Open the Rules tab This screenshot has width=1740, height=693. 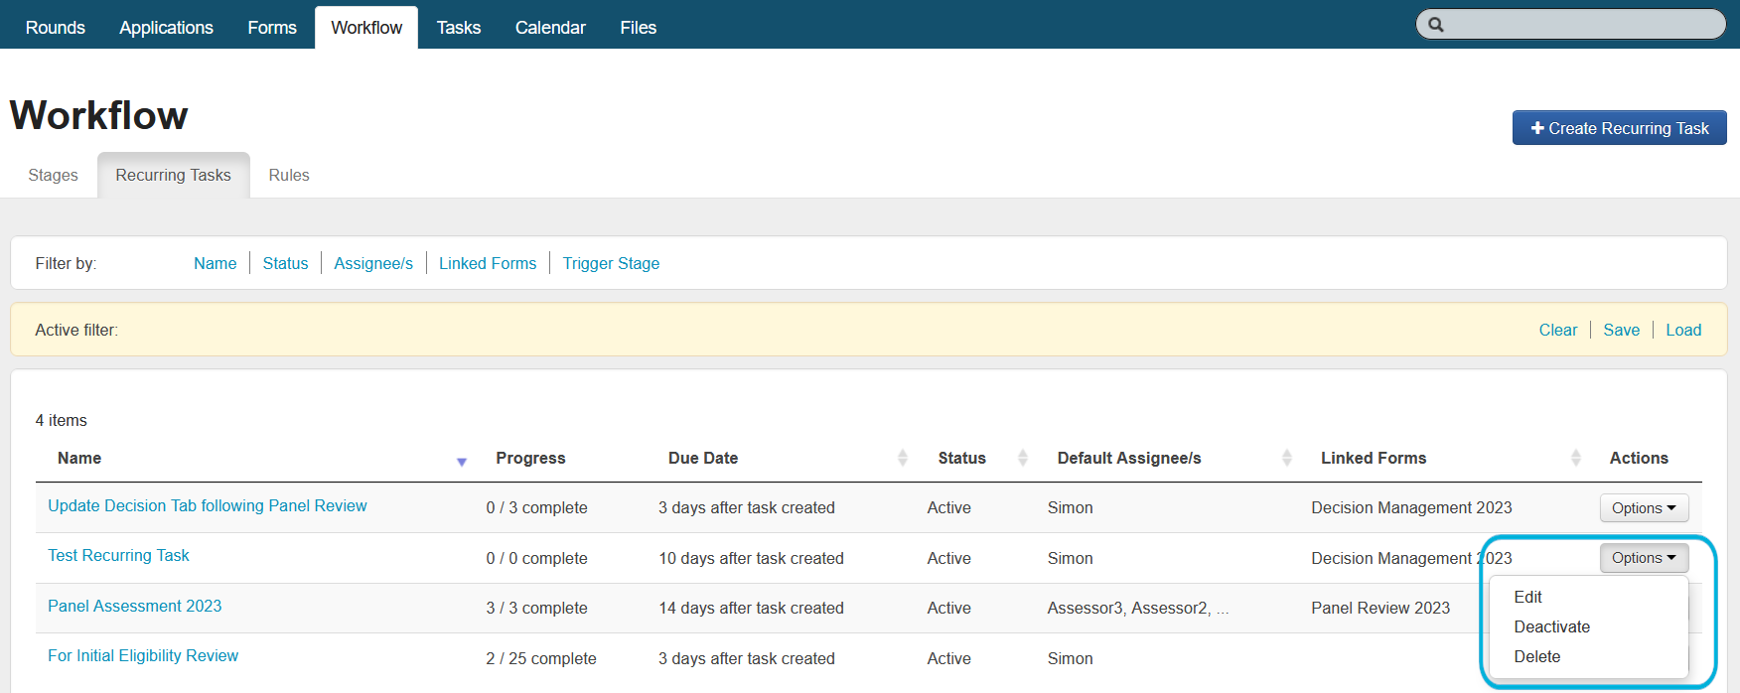(289, 175)
